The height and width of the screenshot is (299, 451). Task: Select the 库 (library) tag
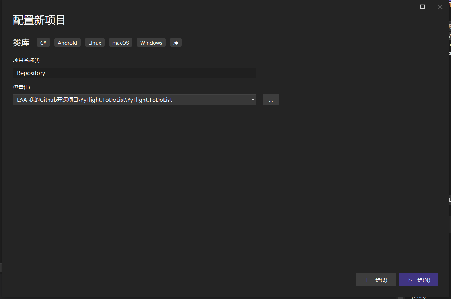(175, 42)
